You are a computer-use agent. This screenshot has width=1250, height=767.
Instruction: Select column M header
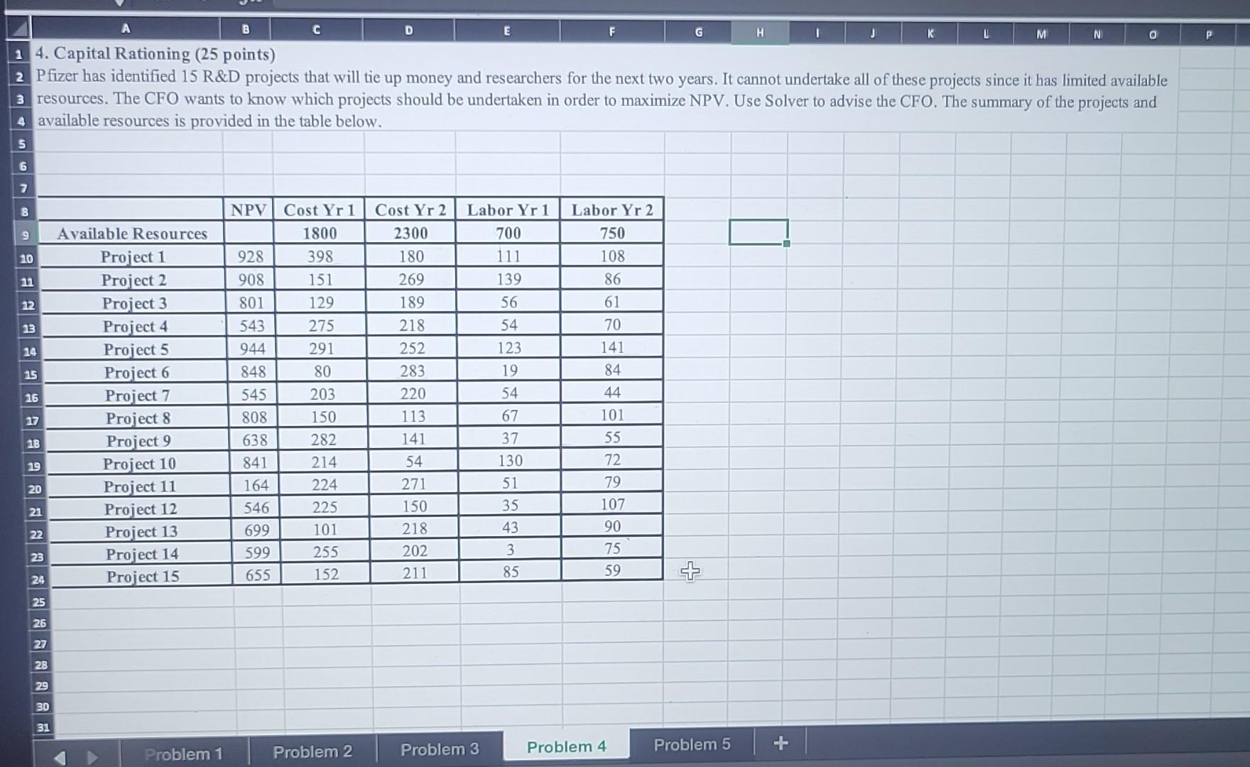tap(1041, 34)
